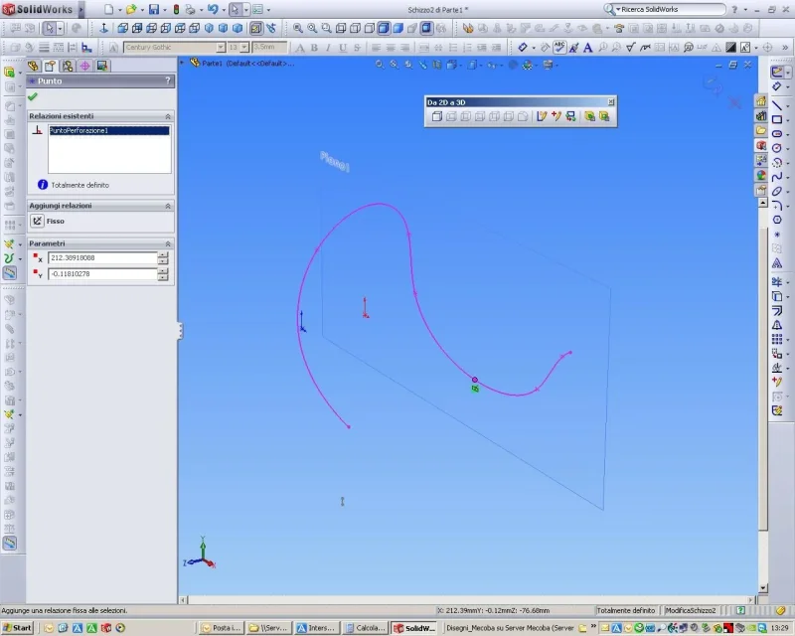Open the Century Gothic font dropdown
Image resolution: width=795 pixels, height=636 pixels.
(x=221, y=47)
